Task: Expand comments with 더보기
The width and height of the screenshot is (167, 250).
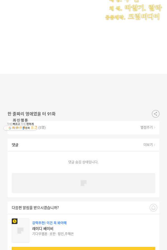Action: (148, 145)
